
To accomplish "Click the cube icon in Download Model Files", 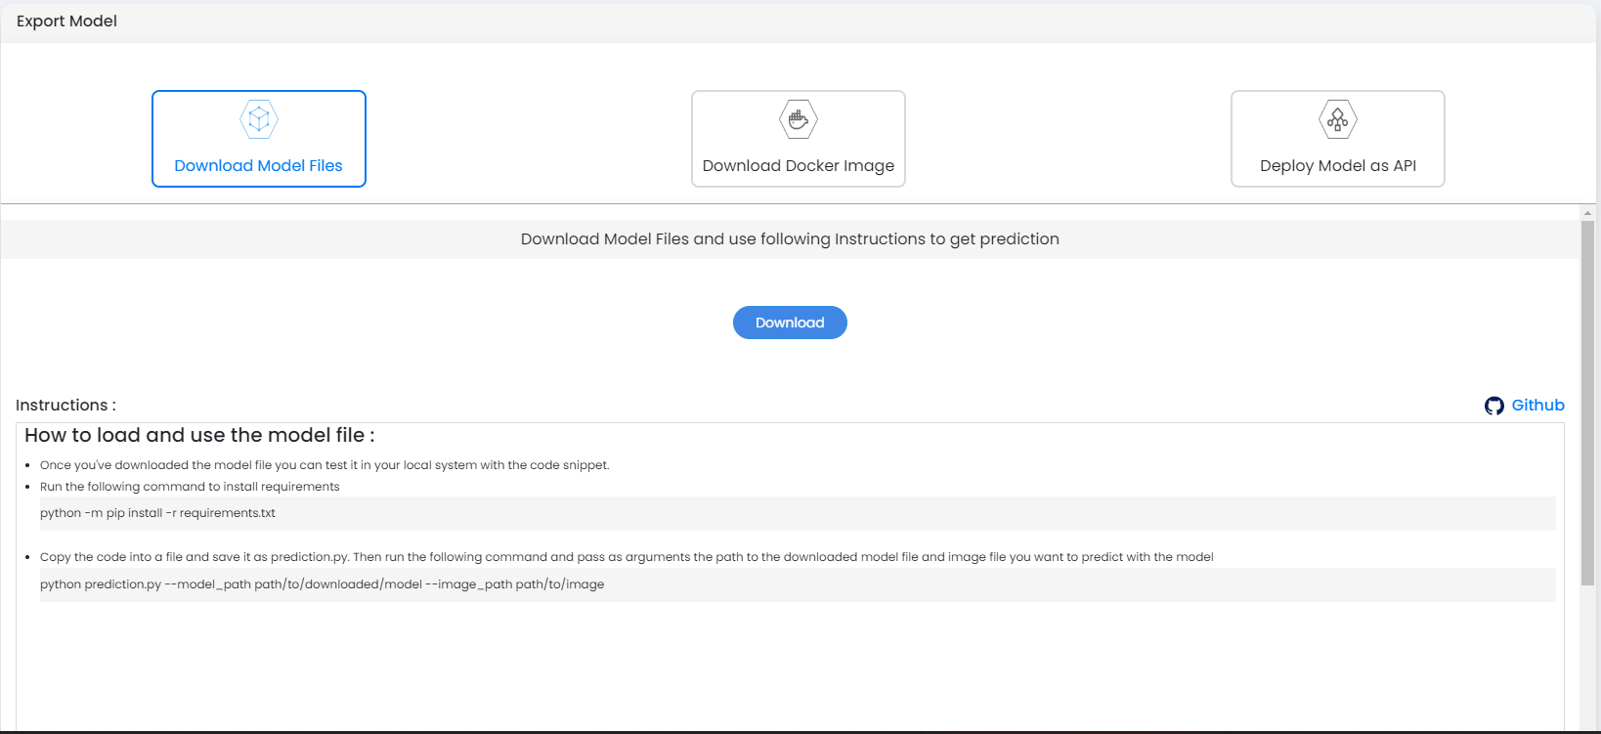I will pyautogui.click(x=259, y=119).
